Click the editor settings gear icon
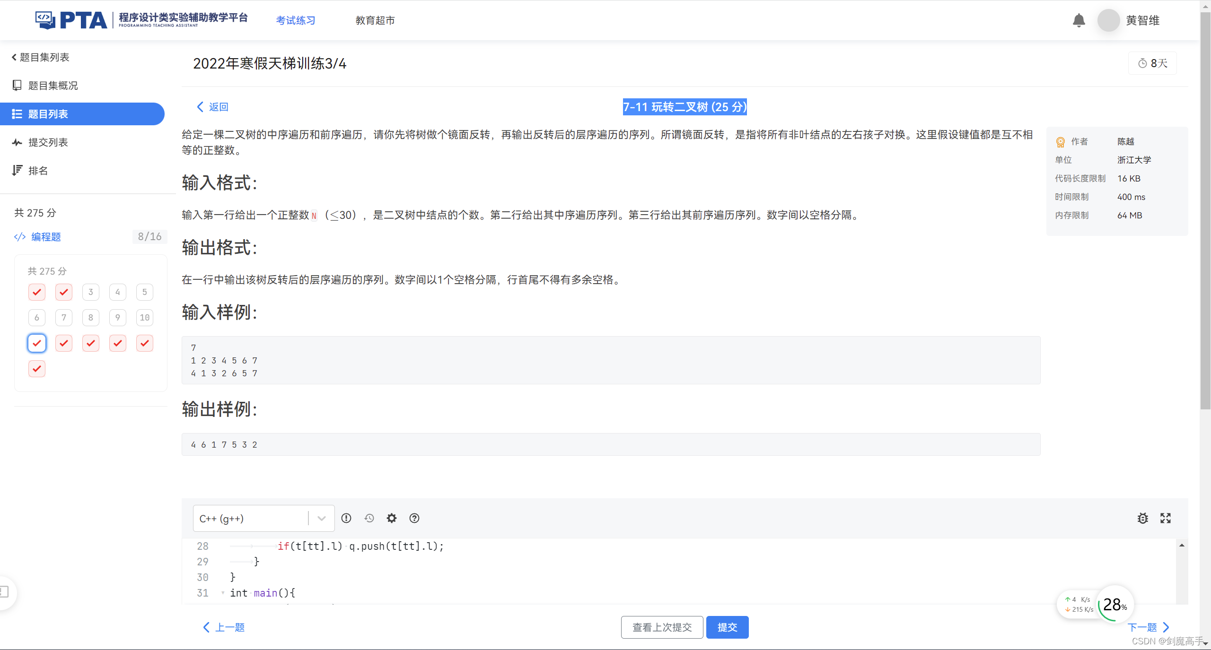 pyautogui.click(x=391, y=518)
